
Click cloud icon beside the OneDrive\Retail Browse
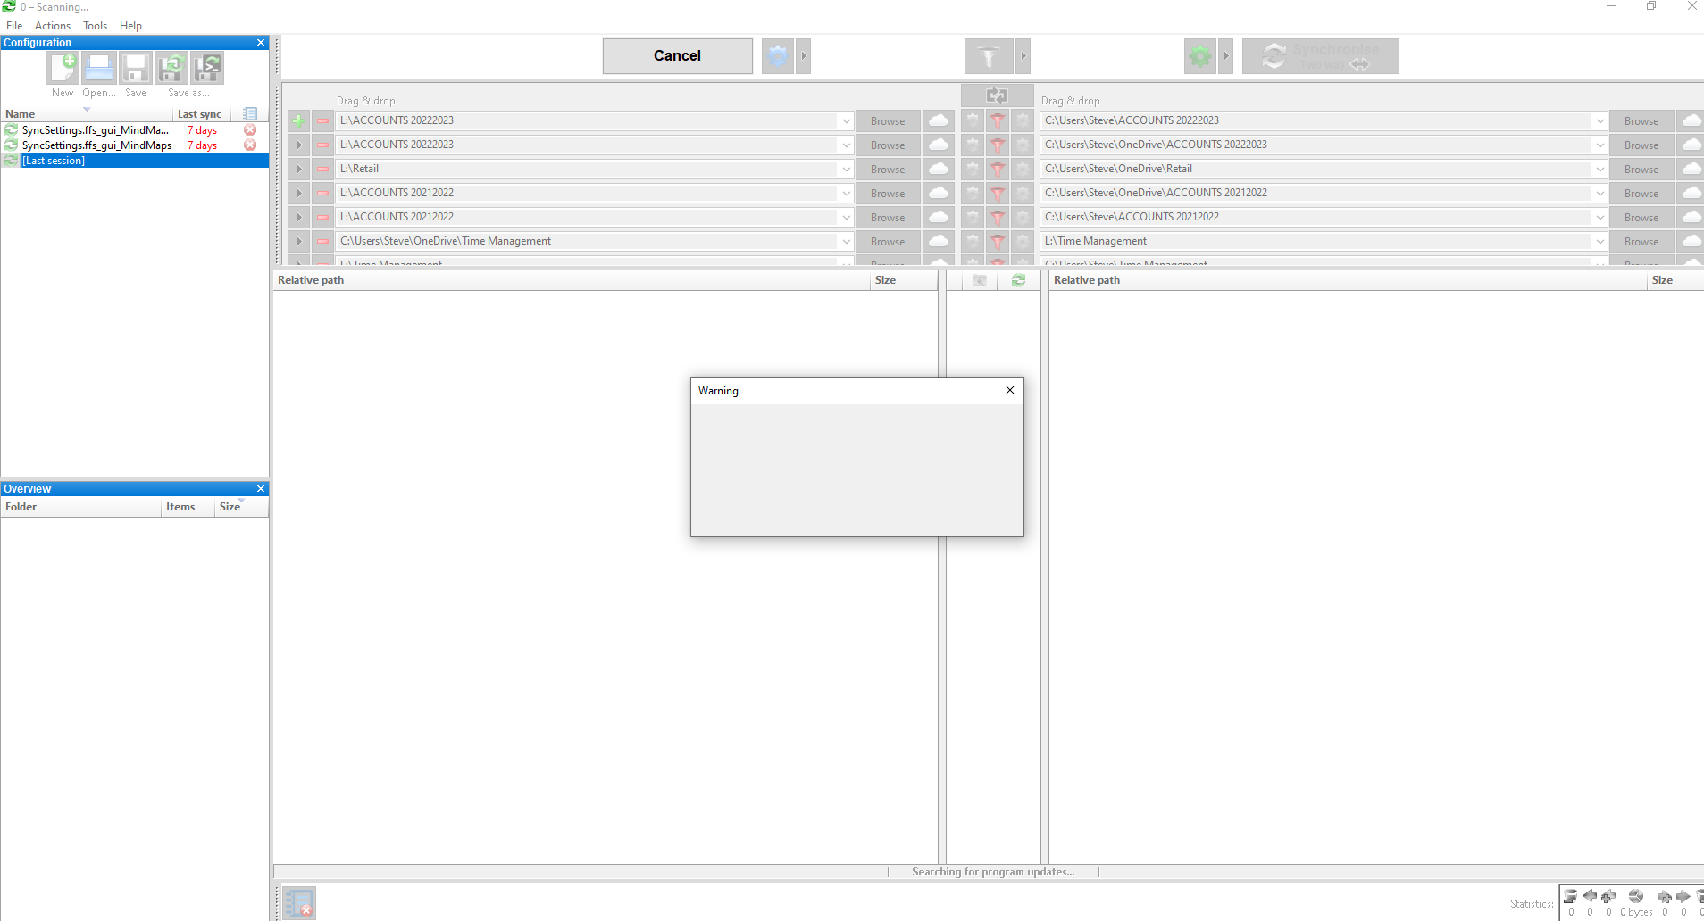[1691, 169]
